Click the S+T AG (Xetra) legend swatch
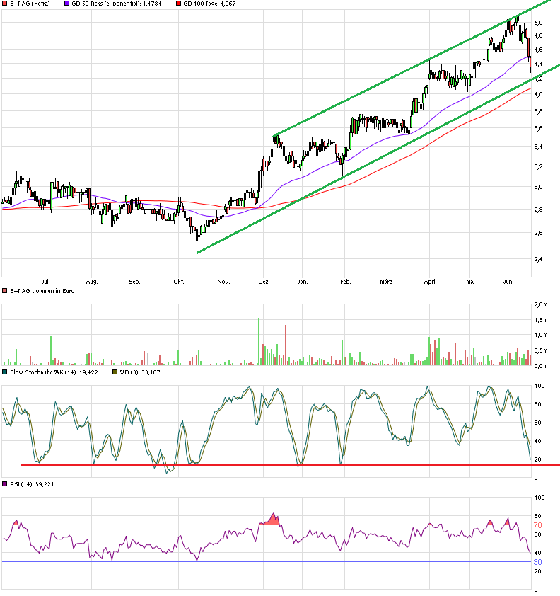 pos(5,4)
